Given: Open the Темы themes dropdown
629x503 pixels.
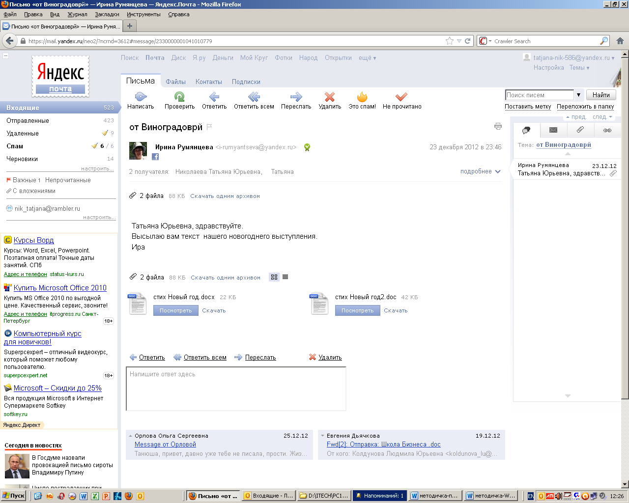Looking at the screenshot, I should [579, 68].
